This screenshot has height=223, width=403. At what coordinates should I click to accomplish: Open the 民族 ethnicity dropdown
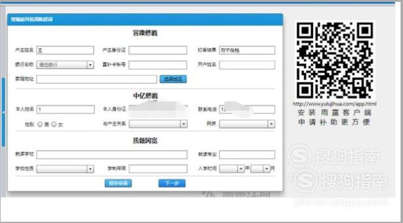coord(247,124)
